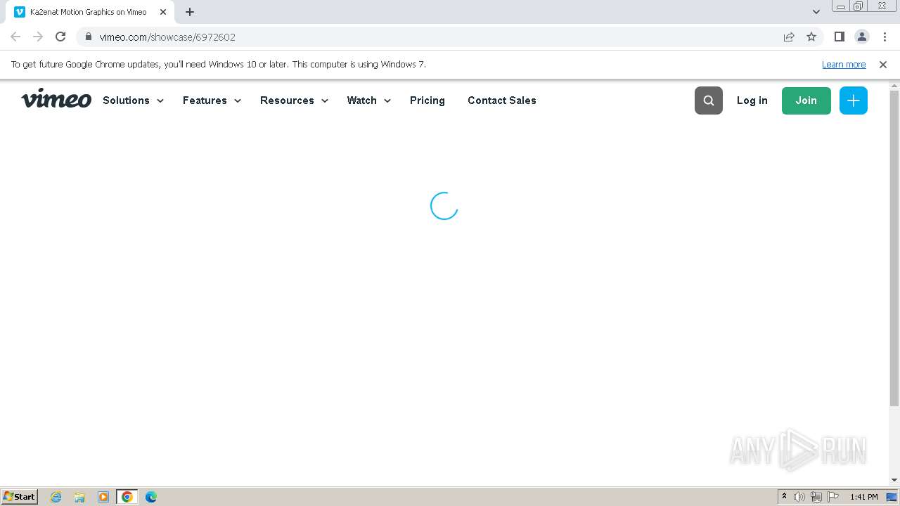
Task: Click the page vertical scrollbar thumb
Action: click(894, 248)
